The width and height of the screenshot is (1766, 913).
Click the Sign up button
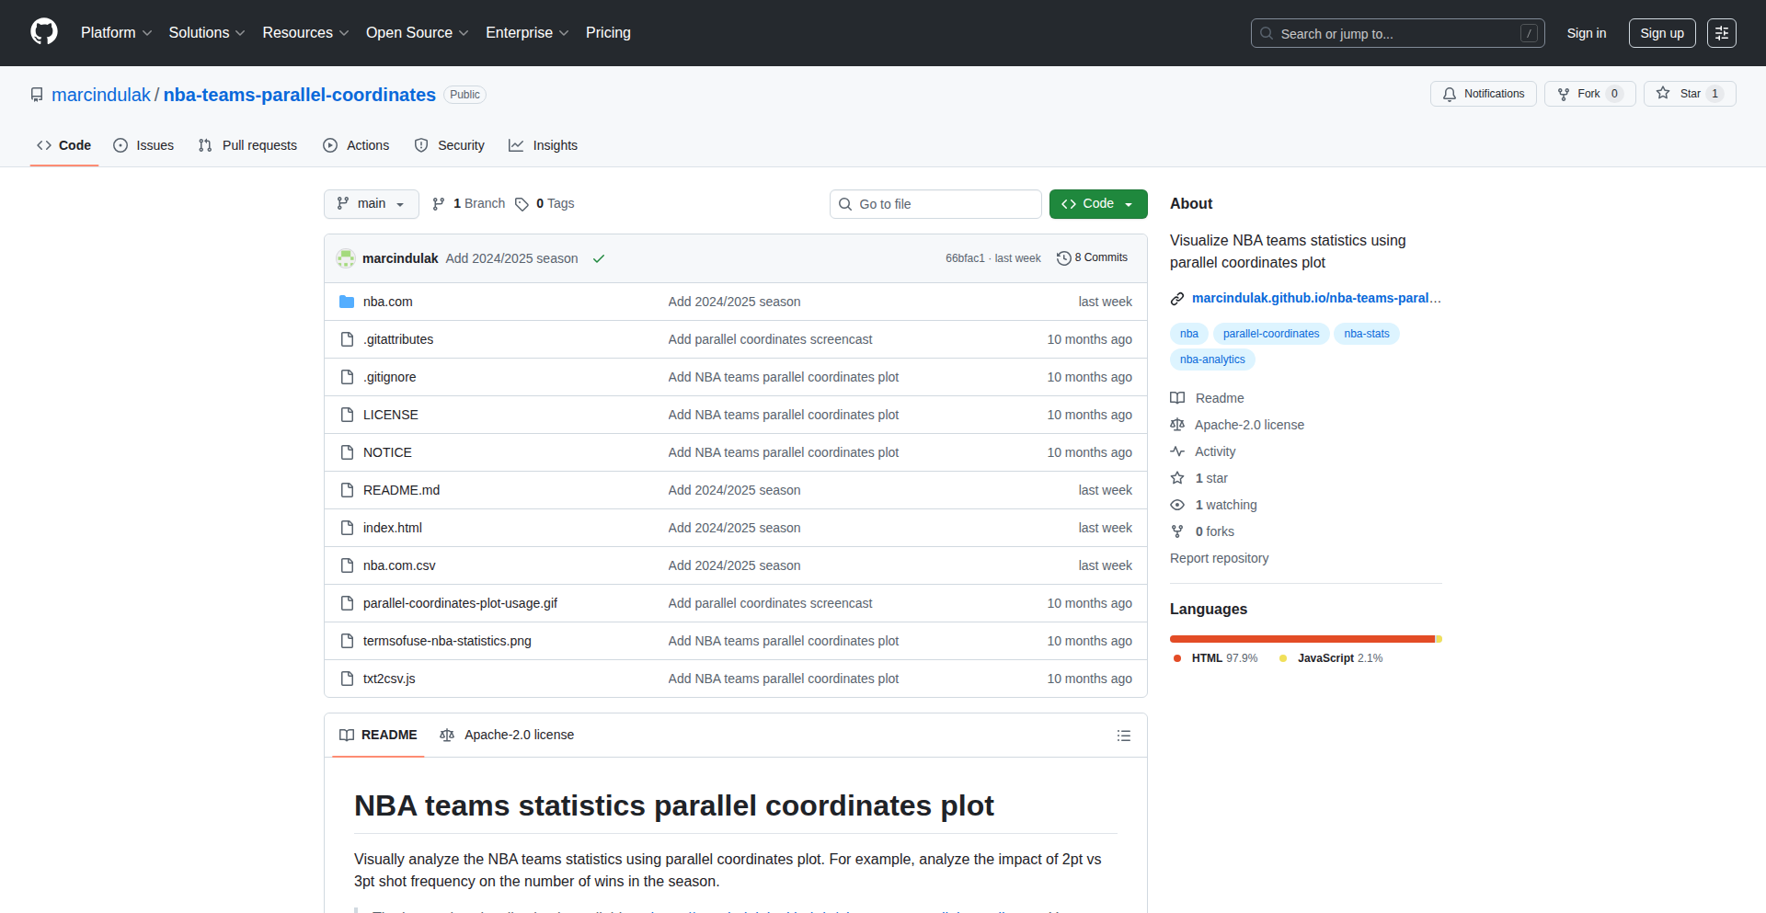1661,33
